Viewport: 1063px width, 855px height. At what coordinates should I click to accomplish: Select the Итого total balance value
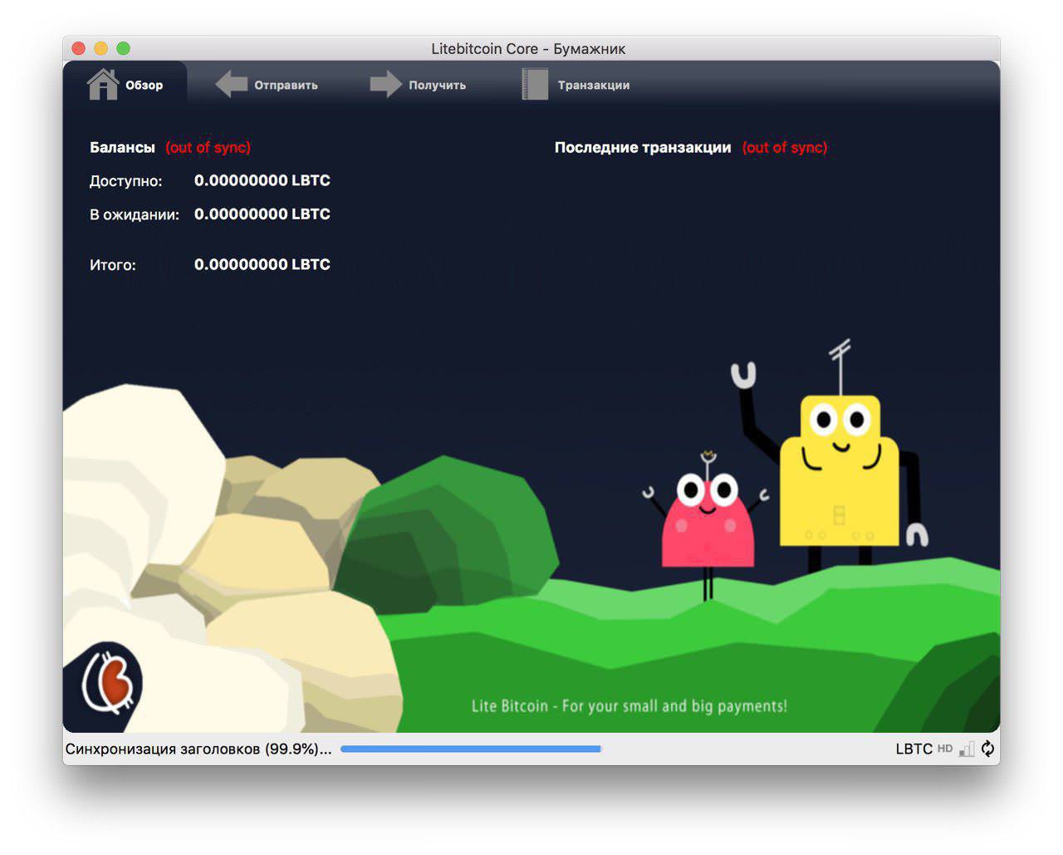[262, 264]
